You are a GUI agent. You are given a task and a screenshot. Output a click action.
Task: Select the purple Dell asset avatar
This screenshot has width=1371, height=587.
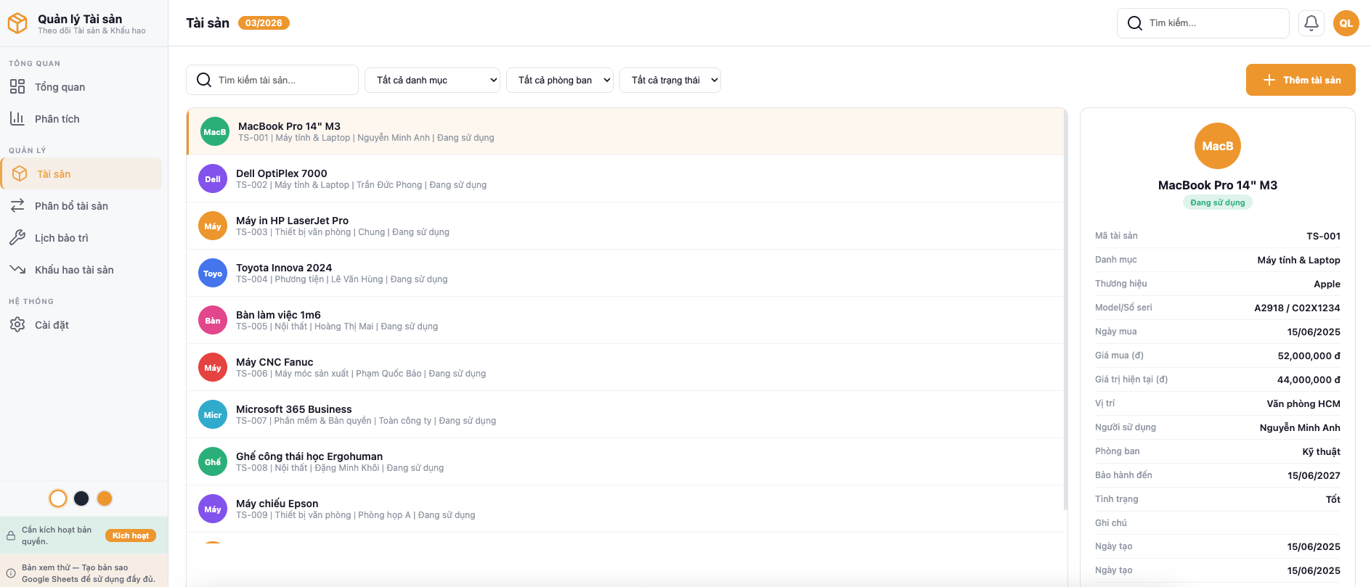pos(213,178)
